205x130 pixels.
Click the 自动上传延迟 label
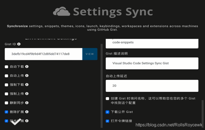coord(116,76)
